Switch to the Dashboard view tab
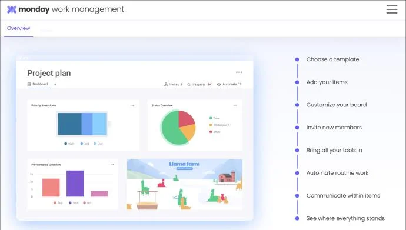 pyautogui.click(x=38, y=84)
